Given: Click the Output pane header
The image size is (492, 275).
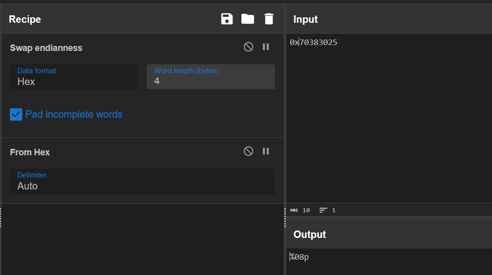Looking at the screenshot, I should [310, 234].
